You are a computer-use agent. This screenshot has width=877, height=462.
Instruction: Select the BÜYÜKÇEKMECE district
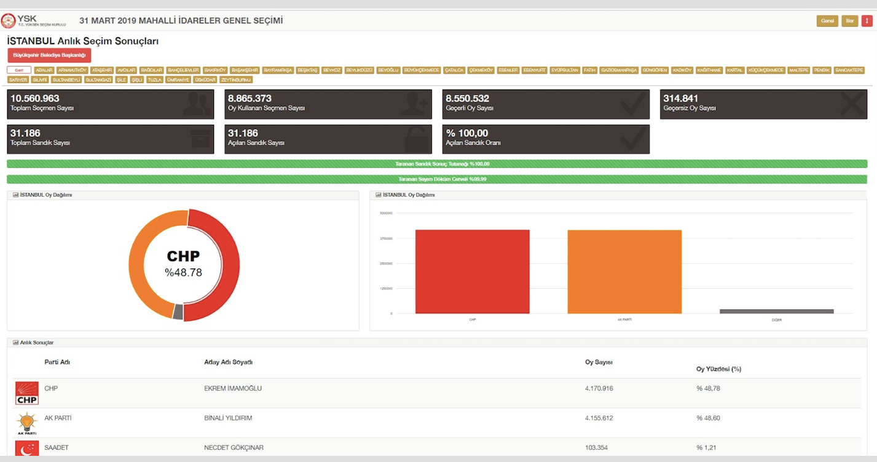click(x=422, y=70)
